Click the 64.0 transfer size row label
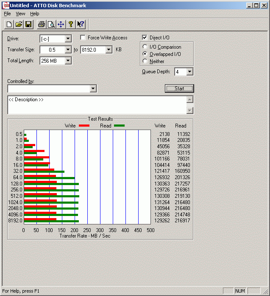The width and height of the screenshot is (270, 296). coord(18,177)
